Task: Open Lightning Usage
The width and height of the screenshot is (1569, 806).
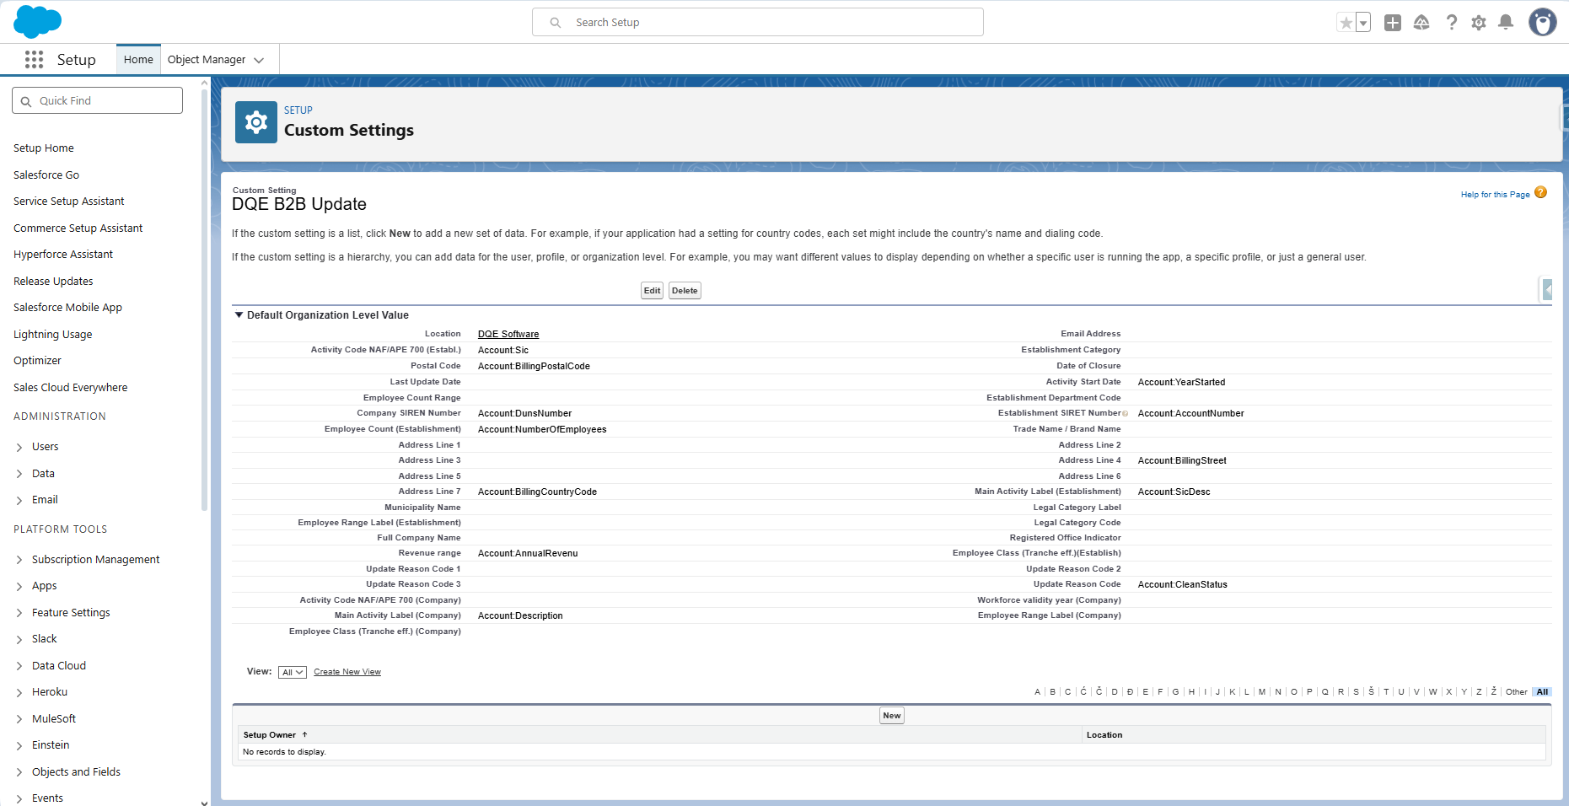Action: [x=53, y=335]
